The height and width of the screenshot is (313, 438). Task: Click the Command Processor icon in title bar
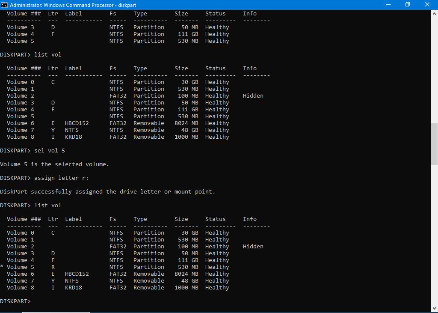pos(5,5)
